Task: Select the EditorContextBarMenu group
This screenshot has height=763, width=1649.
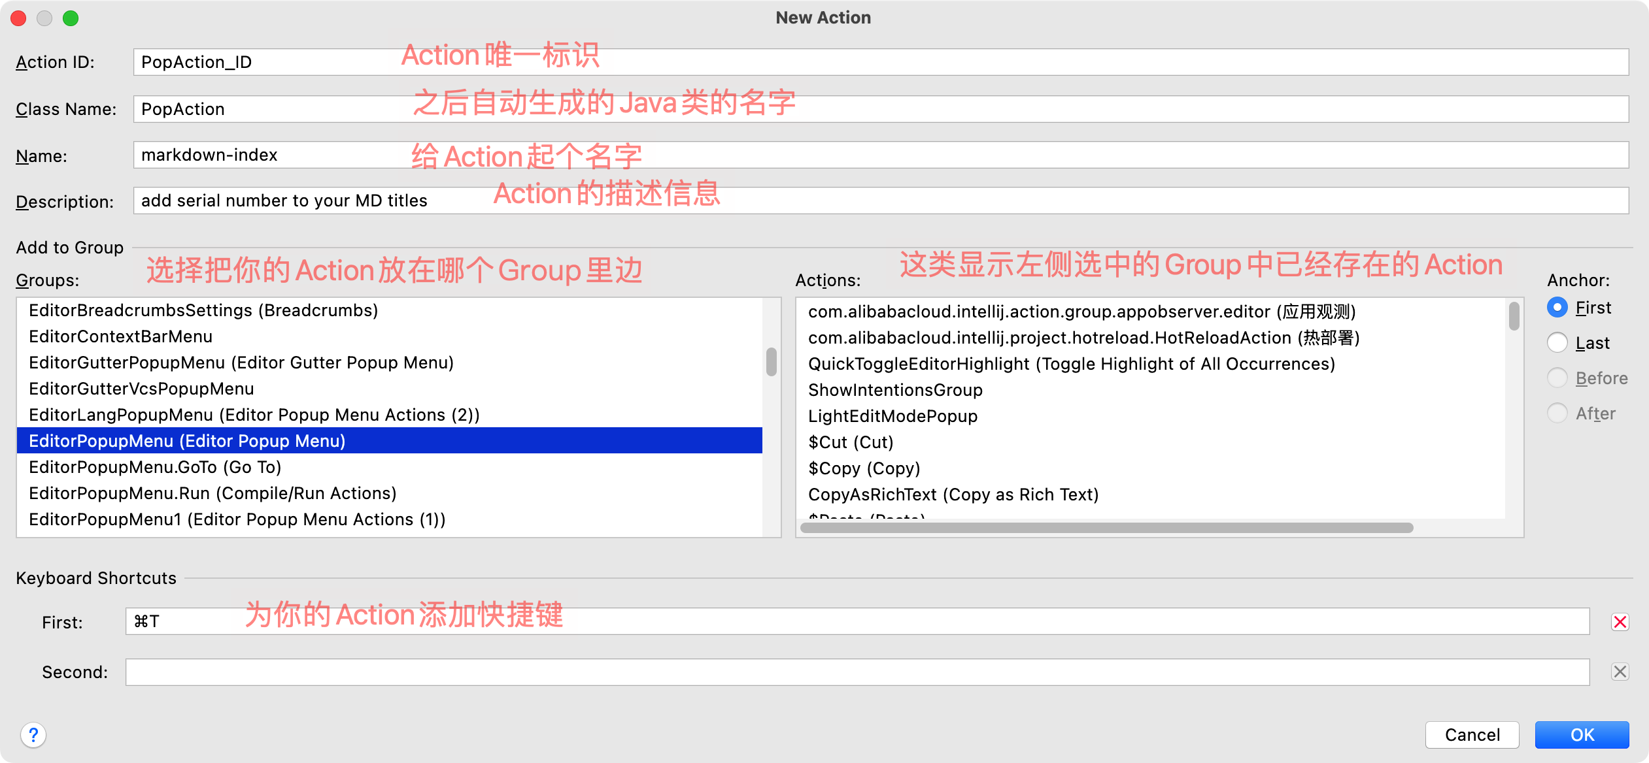Action: pos(120,336)
